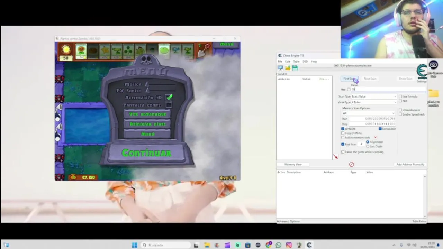
Task: Open the Scan Type dropdown
Action: (x=374, y=96)
